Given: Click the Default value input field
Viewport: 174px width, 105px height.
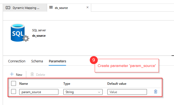Looking at the screenshot, I should pos(127,92).
